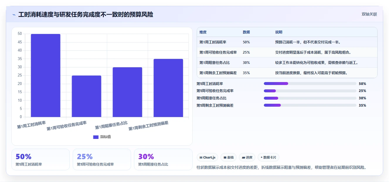
Task: Select the 进度 tag chip
Action: point(247,157)
